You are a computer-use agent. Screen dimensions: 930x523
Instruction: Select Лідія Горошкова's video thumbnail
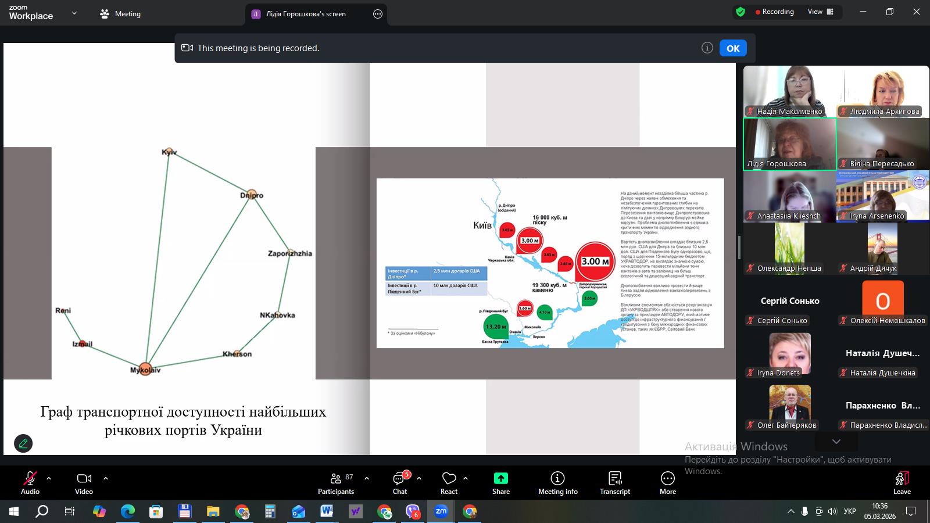point(789,144)
